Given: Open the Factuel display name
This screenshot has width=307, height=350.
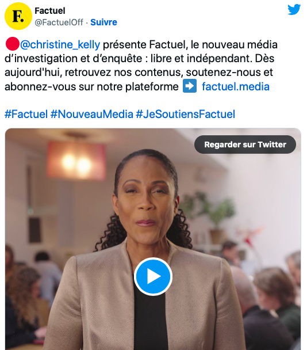Looking at the screenshot, I should [x=50, y=11].
